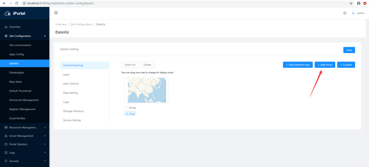The height and width of the screenshot is (167, 369).
Task: Open the browser profile icon
Action: pos(359,3)
